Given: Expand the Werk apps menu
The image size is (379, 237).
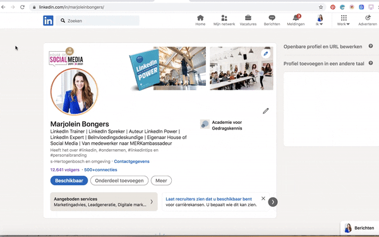Looking at the screenshot, I should [344, 20].
